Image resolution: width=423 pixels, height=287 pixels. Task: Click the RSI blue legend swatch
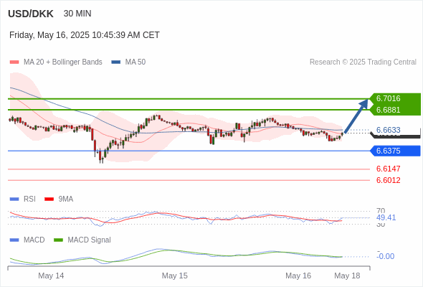(14, 199)
